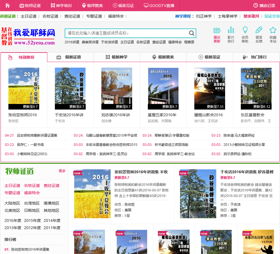This screenshot has height=254, width=280.
Task: Open 张伯笠牧师2016年讲道集 large new thumbnail
Action: pos(92,194)
